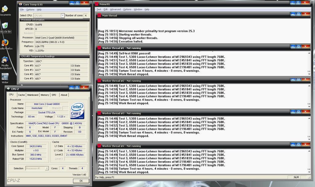The height and width of the screenshot is (187, 315).
Task: Switch to CPU-Z SPD tab
Action: point(54,95)
